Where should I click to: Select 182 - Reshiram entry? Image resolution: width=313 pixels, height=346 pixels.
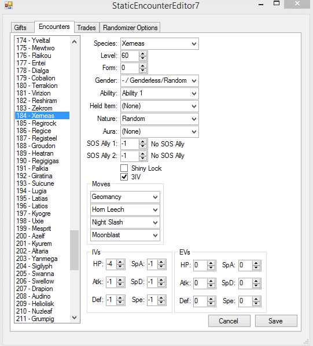click(x=42, y=101)
